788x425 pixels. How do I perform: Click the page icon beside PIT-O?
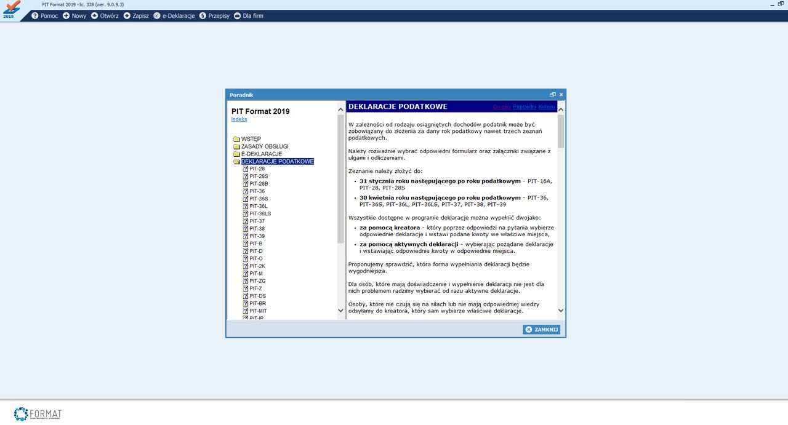[x=246, y=258]
